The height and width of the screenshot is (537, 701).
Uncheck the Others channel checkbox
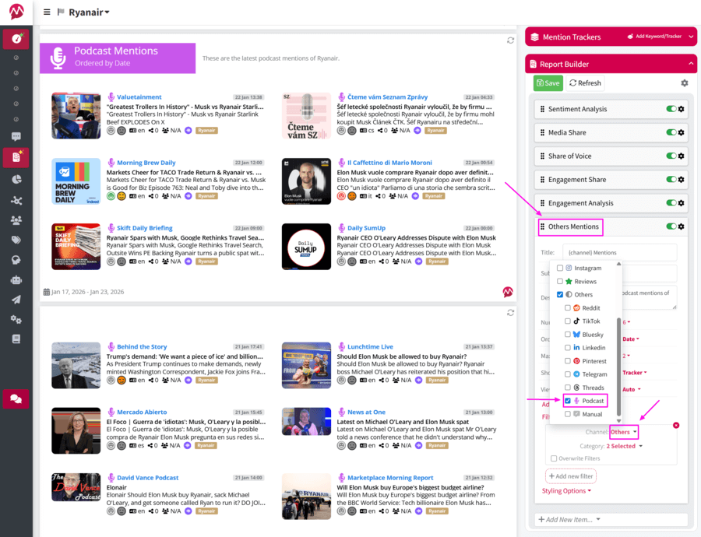click(560, 294)
